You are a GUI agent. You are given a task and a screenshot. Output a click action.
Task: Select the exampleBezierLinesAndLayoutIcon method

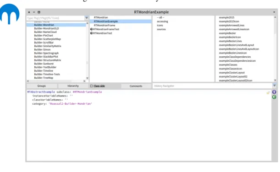tap(239, 49)
